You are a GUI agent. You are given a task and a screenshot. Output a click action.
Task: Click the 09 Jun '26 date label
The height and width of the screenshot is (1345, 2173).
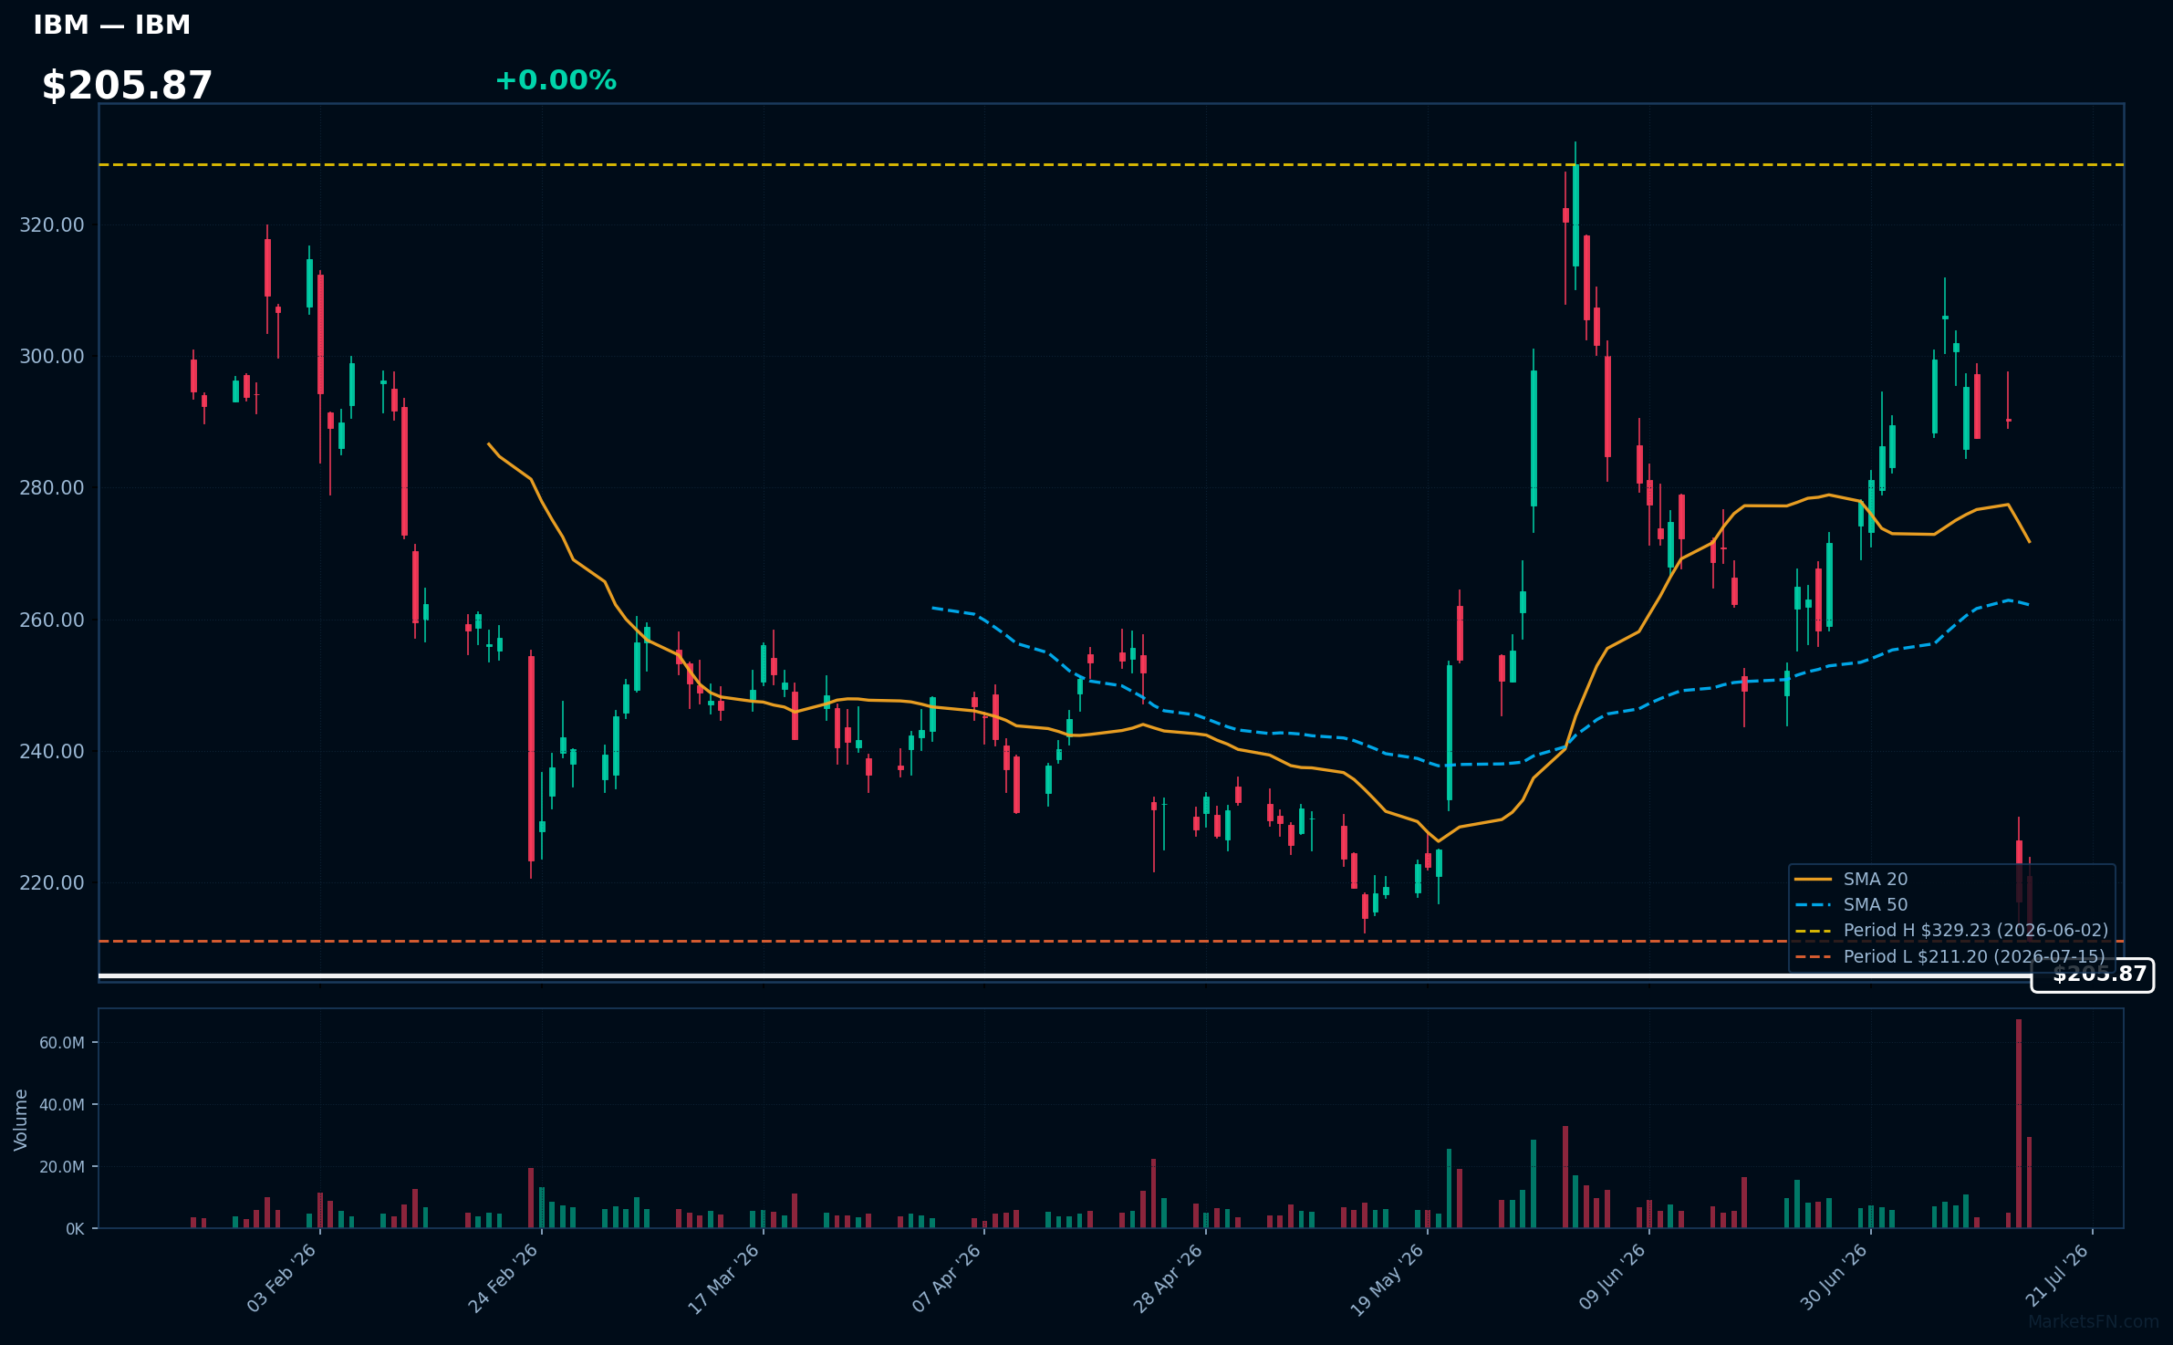pos(1612,1277)
